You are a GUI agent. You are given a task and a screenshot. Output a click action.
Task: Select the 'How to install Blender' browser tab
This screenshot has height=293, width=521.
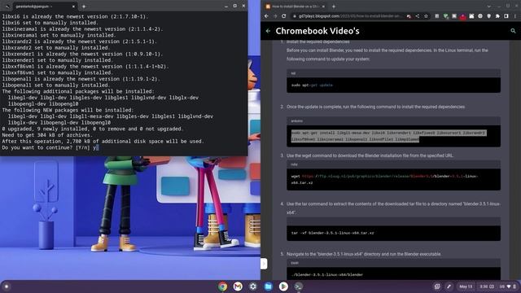(295, 7)
